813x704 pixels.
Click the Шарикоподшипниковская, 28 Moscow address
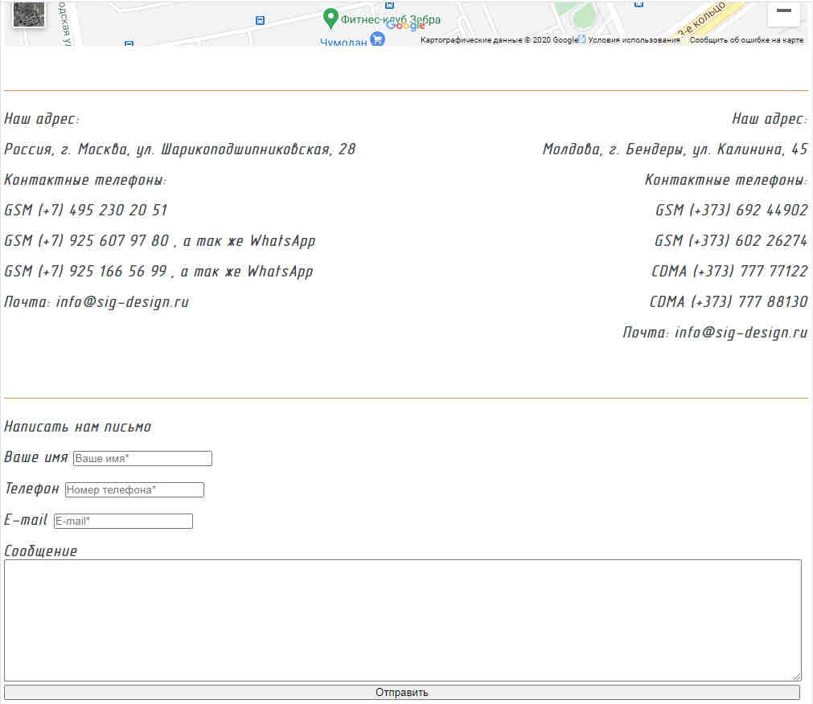click(257, 149)
